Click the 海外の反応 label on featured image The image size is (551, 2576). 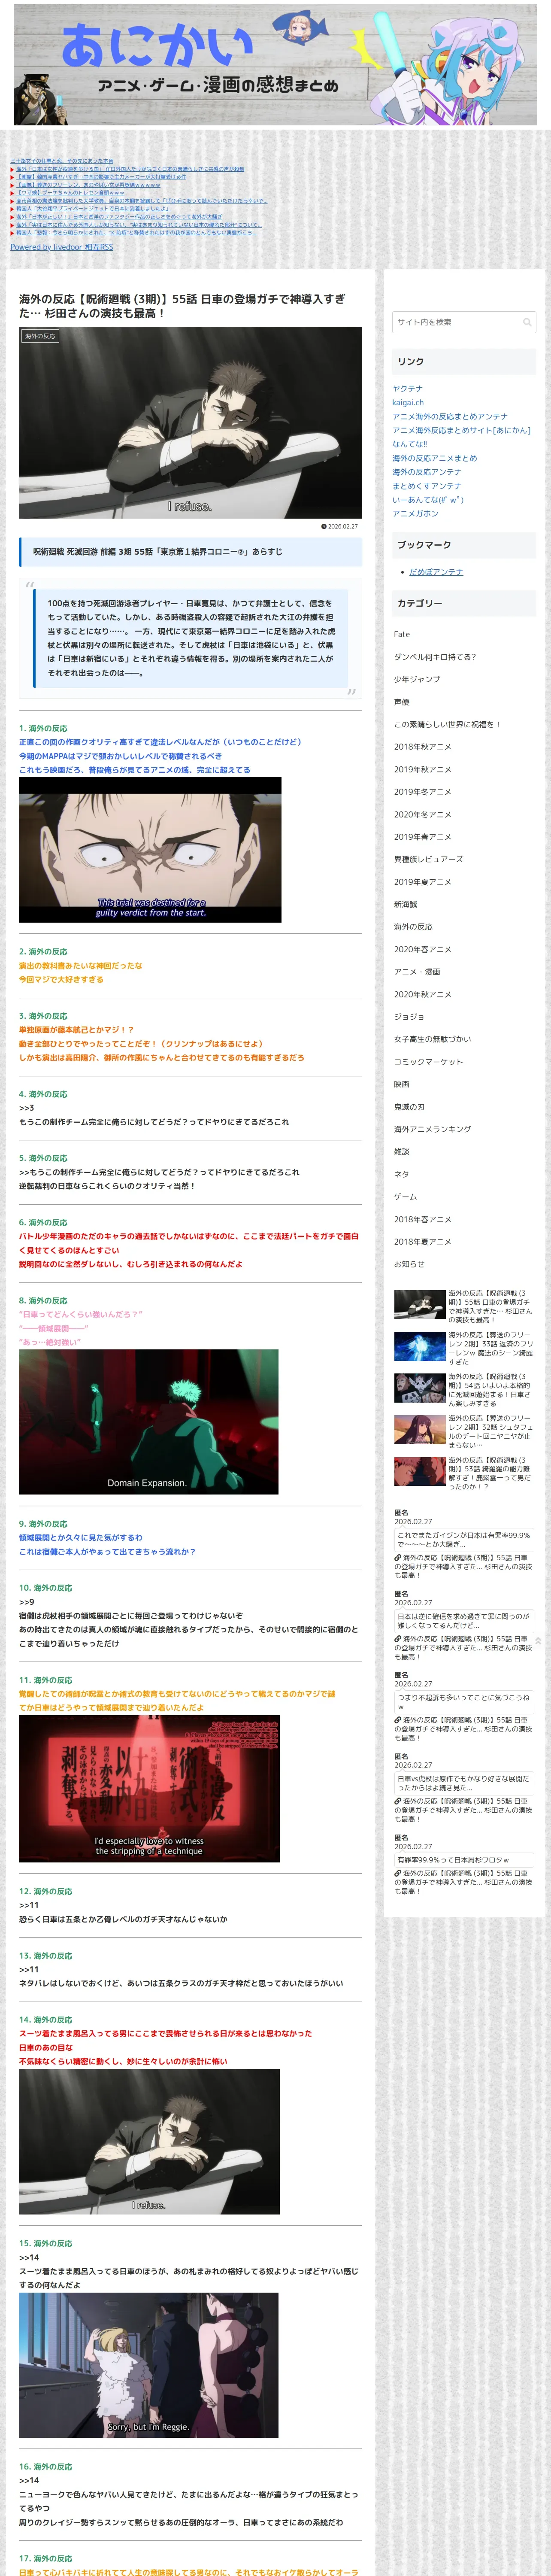tap(40, 336)
